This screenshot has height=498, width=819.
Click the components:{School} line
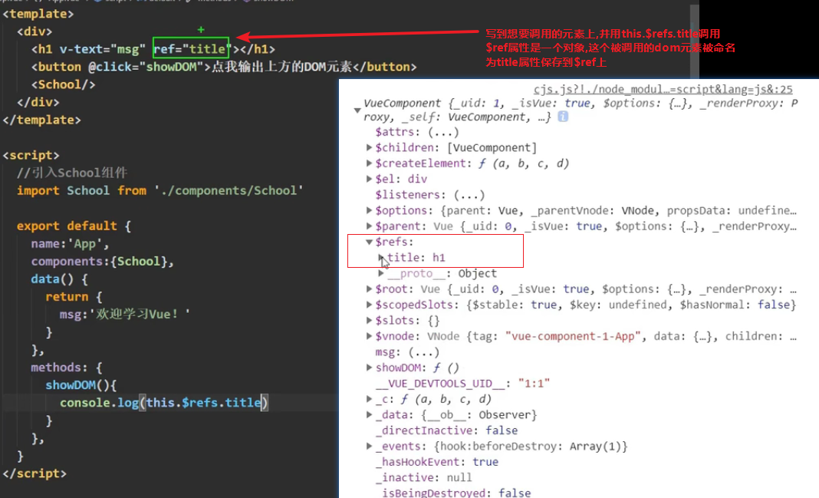click(x=103, y=262)
